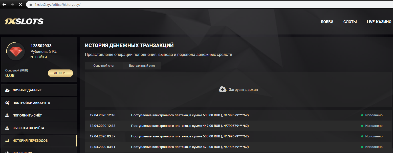Image resolution: width=393 pixels, height=153 pixels.
Task: Click the upload icon next to ВЫВЕСТИ СО СЧЁТА
Action: 7,128
